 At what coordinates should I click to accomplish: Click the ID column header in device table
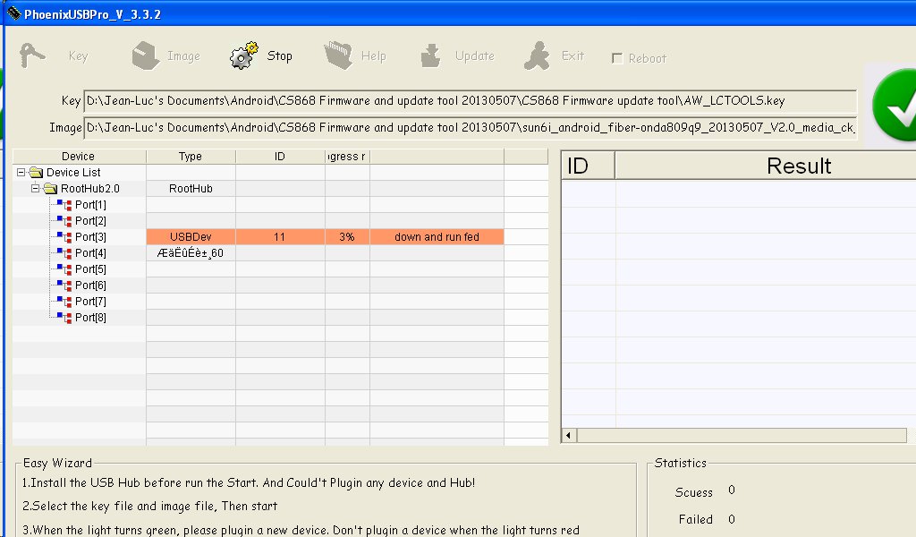click(280, 156)
